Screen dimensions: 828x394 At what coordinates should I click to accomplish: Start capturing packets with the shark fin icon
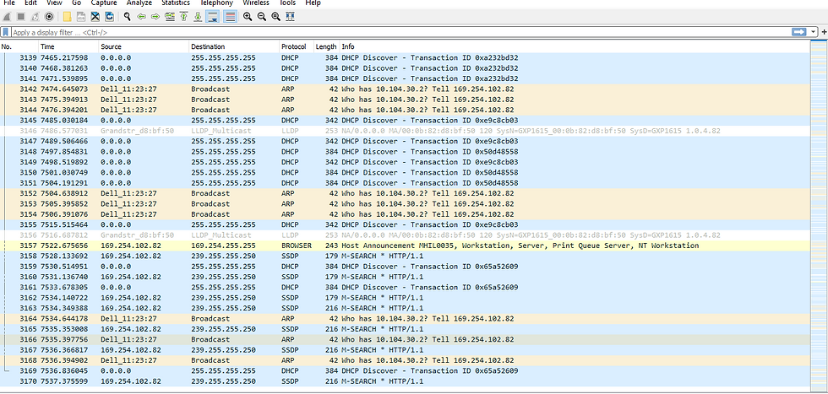click(x=7, y=17)
